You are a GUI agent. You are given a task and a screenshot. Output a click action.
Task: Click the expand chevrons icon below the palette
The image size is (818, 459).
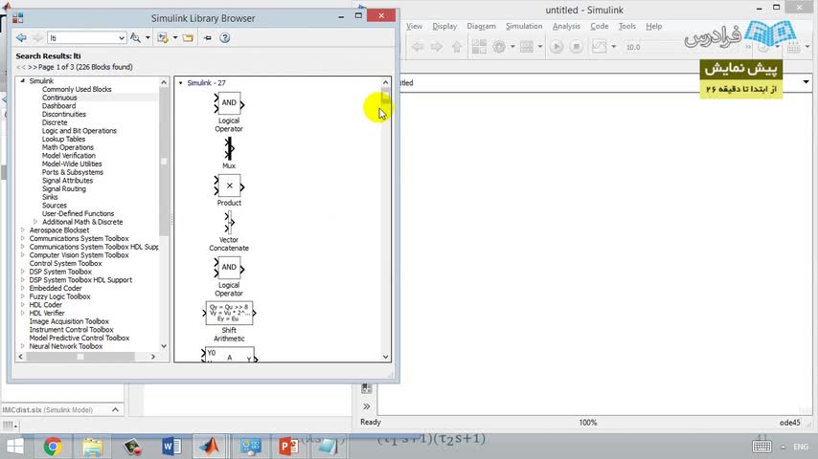[367, 406]
